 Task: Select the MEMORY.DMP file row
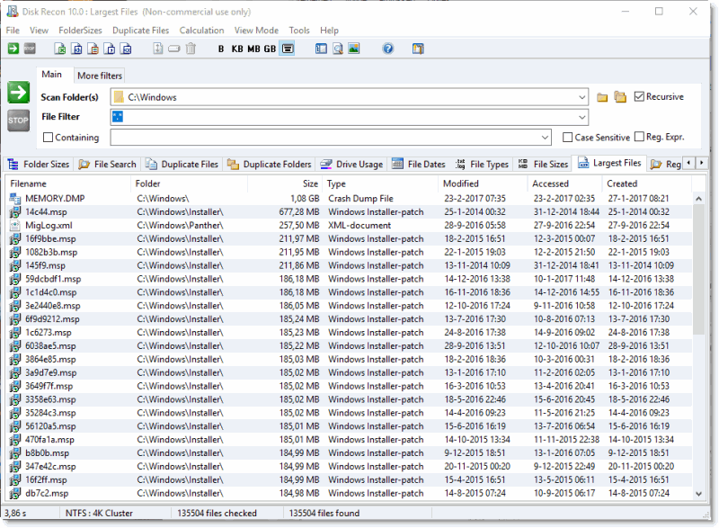pos(349,199)
